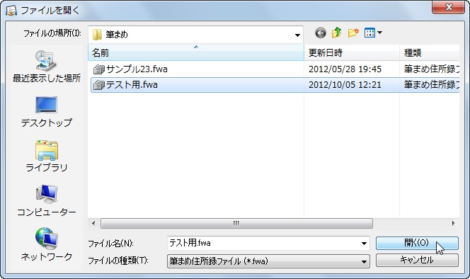Go up one folder level
Viewport: 470px width, 279px height.
pyautogui.click(x=337, y=33)
